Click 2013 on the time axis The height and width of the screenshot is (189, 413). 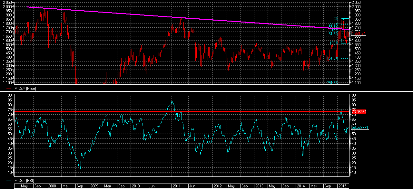point(259,186)
